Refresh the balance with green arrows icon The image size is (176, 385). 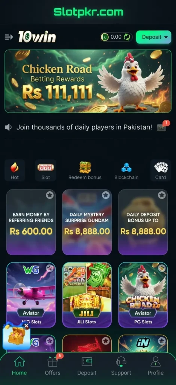point(127,37)
